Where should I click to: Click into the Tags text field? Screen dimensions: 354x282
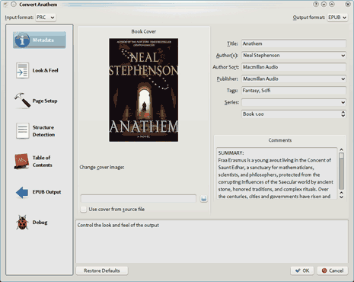point(294,91)
